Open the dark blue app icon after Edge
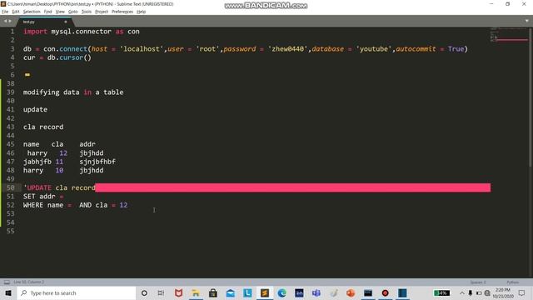This screenshot has width=533, height=300. pyautogui.click(x=299, y=292)
